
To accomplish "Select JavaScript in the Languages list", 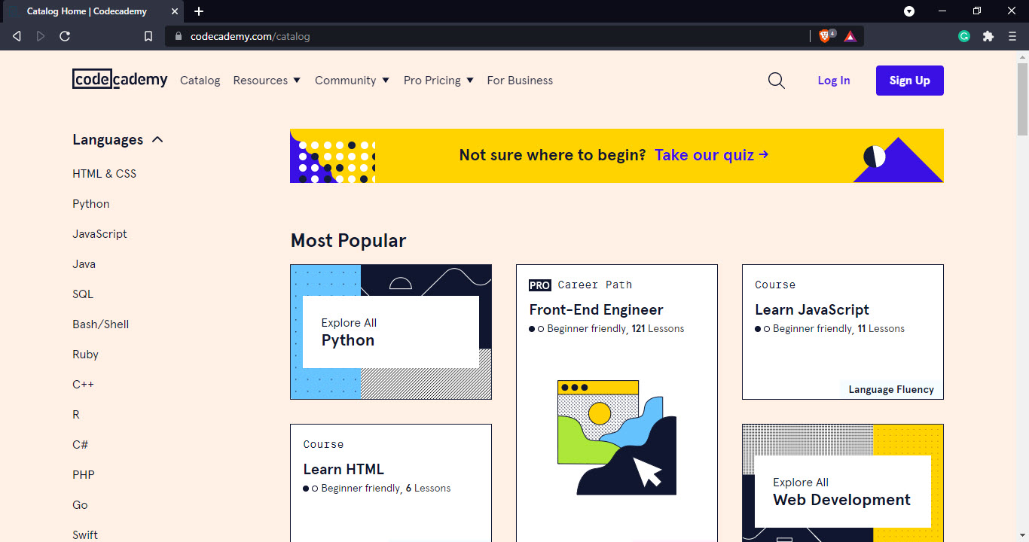I will point(99,234).
